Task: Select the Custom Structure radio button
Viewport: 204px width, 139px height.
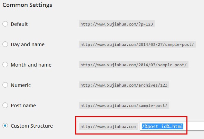Action: point(5,126)
